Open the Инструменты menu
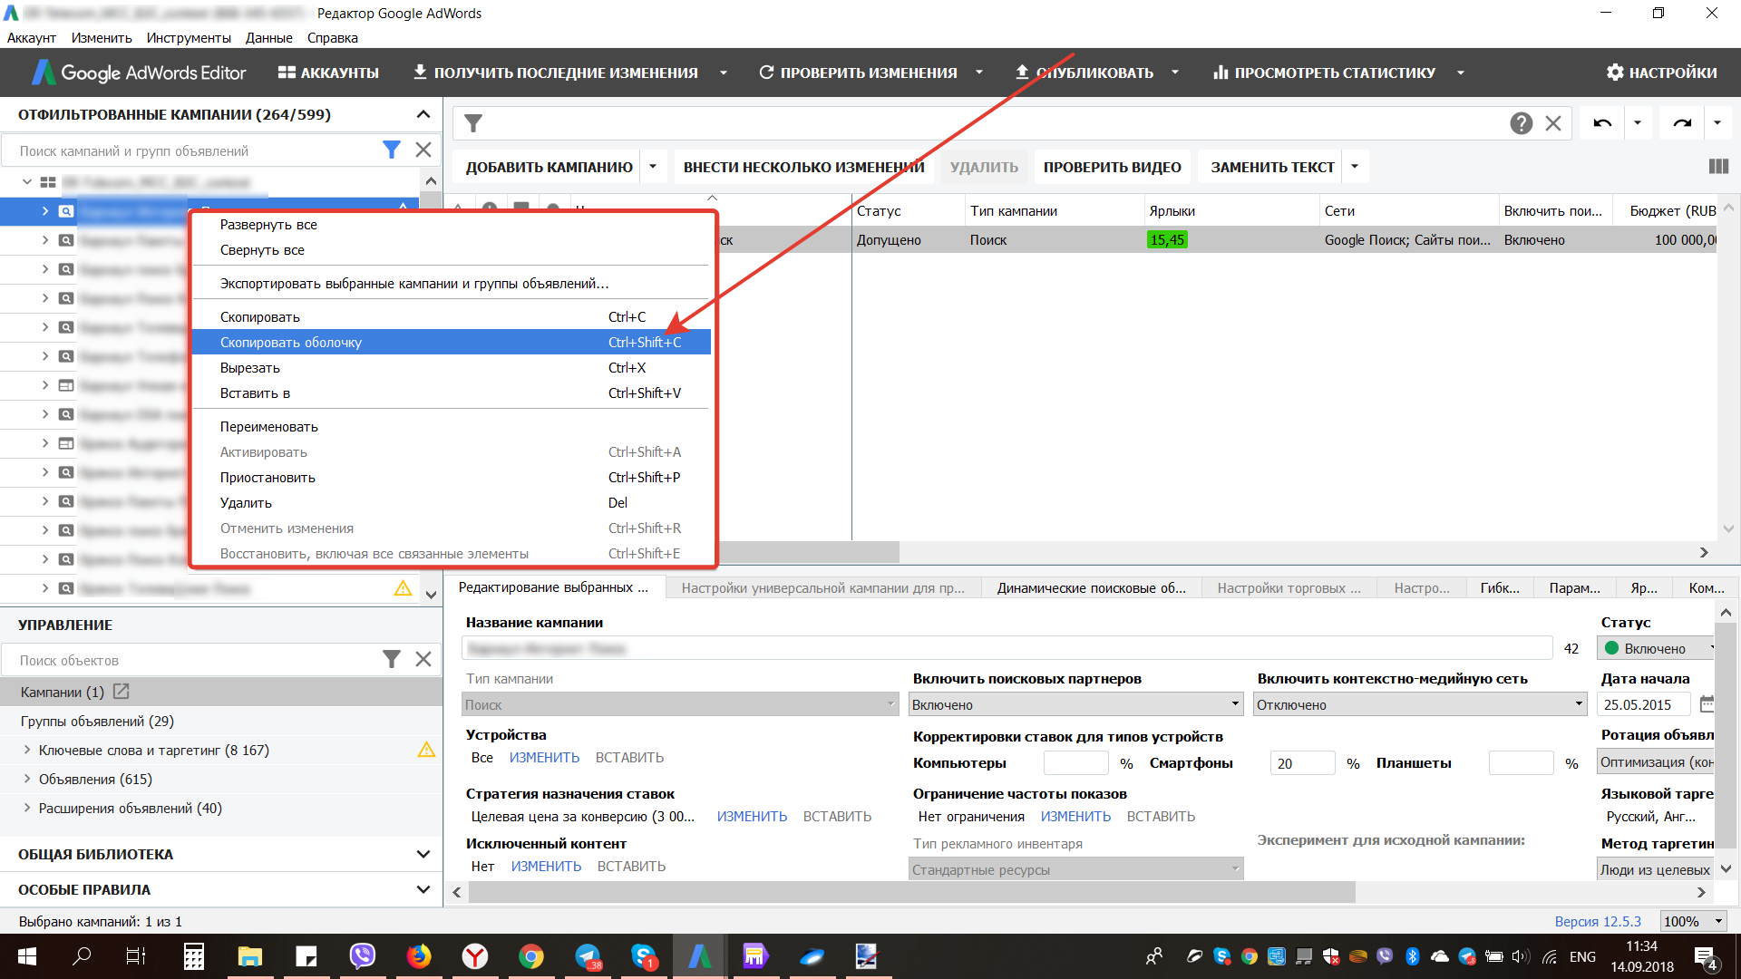 click(189, 38)
